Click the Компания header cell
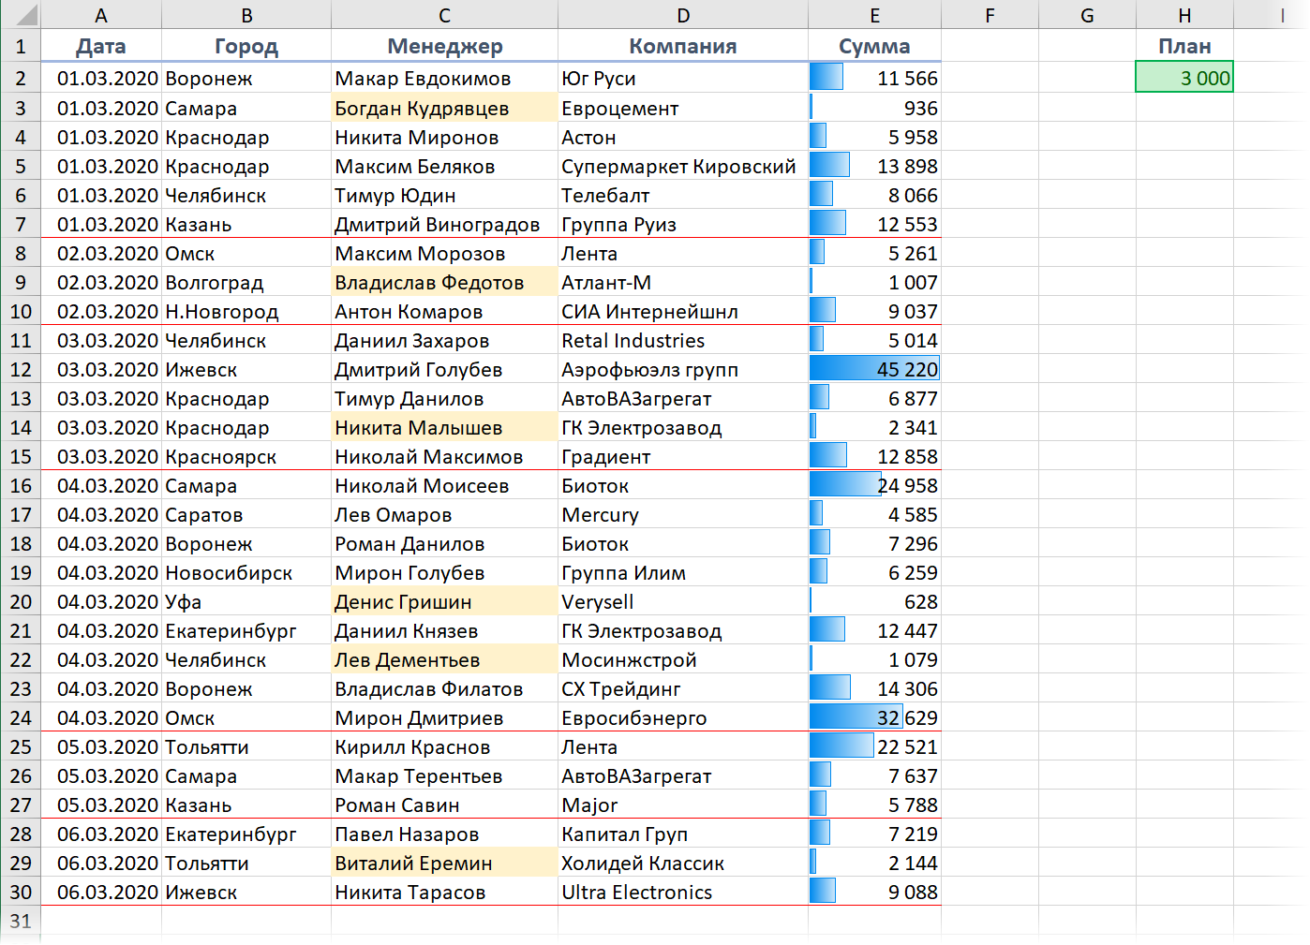Viewport: 1310px width, 945px height. 683,46
